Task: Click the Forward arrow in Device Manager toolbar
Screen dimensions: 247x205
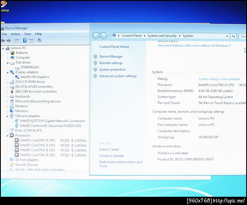Action: tap(9, 41)
